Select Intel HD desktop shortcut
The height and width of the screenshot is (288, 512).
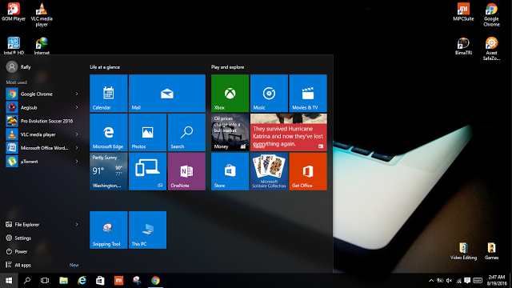click(14, 46)
